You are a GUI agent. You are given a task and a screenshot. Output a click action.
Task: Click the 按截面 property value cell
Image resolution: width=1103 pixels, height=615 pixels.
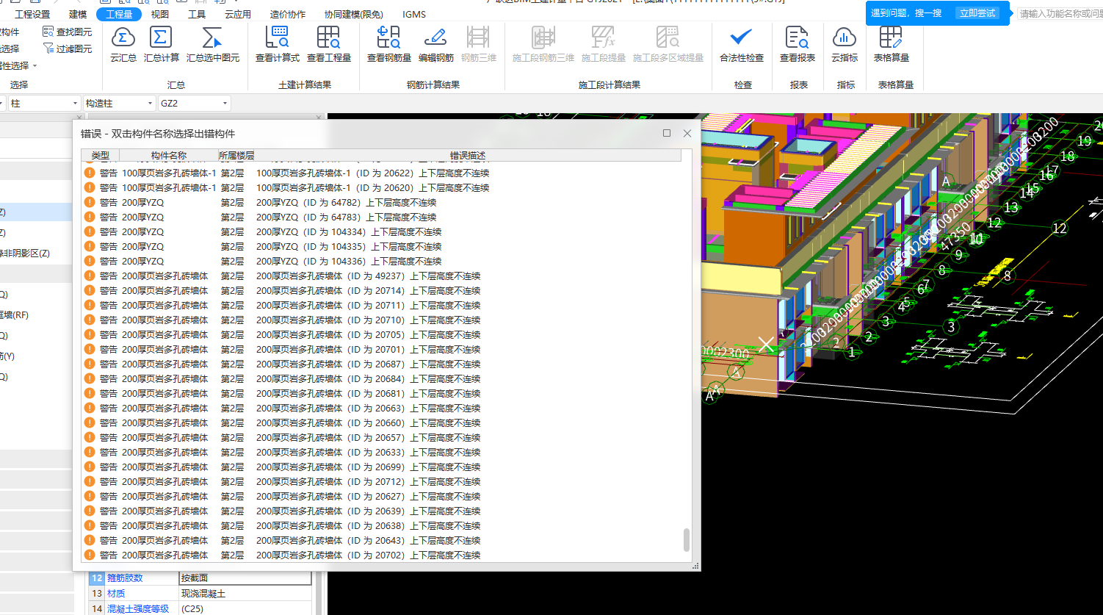click(x=245, y=578)
